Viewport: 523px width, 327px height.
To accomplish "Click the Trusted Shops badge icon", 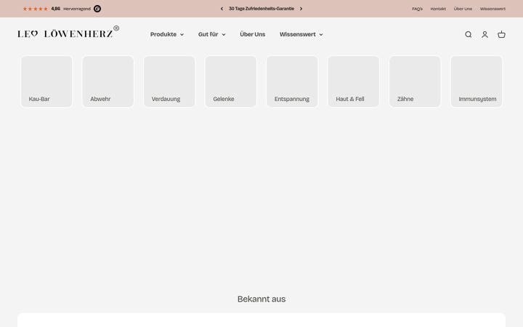I will pos(97,9).
